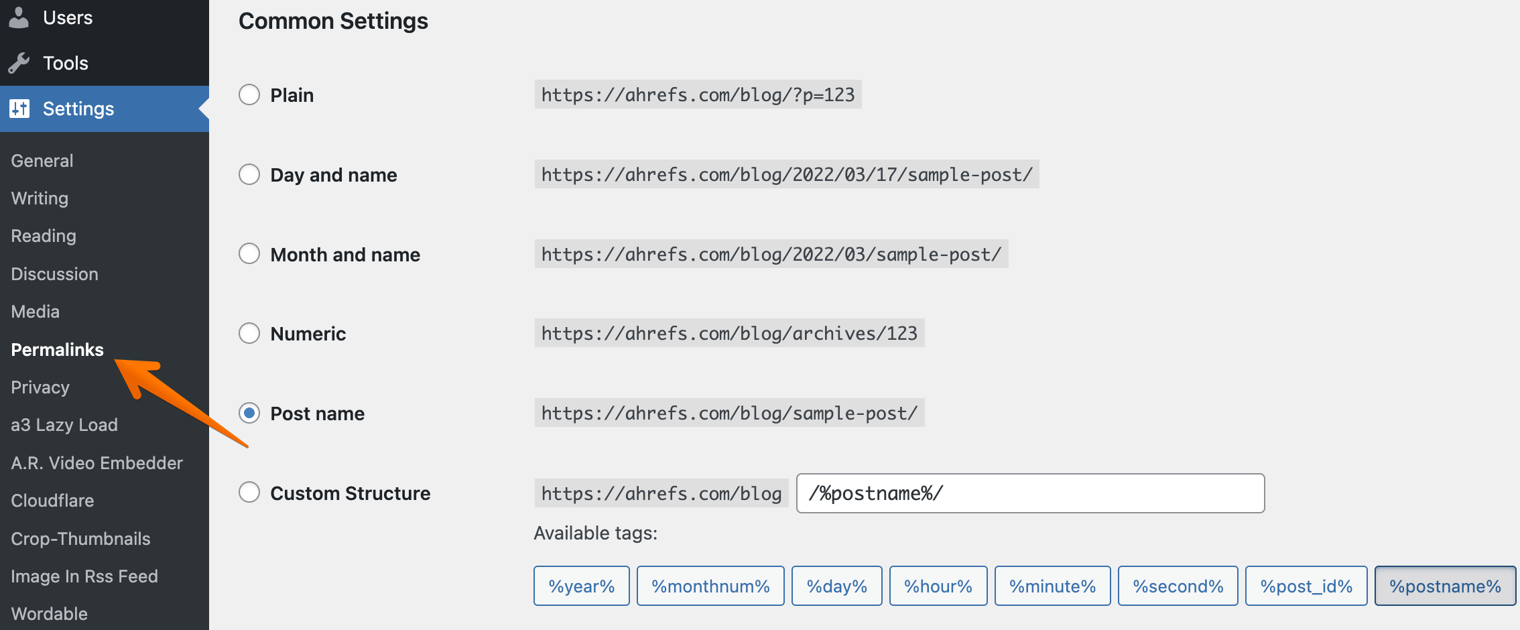The width and height of the screenshot is (1520, 630).
Task: Select the Plain permalink structure
Action: (x=249, y=94)
